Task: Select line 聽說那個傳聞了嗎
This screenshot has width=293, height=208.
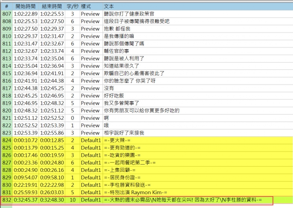Action: 124,43
